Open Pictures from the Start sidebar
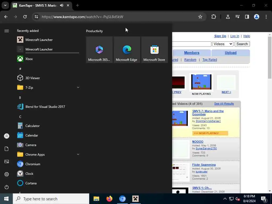 pyautogui.click(x=7, y=161)
